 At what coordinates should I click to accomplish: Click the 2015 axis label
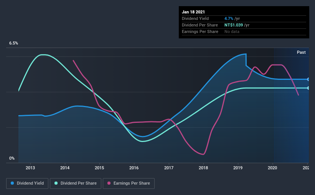(x=99, y=168)
